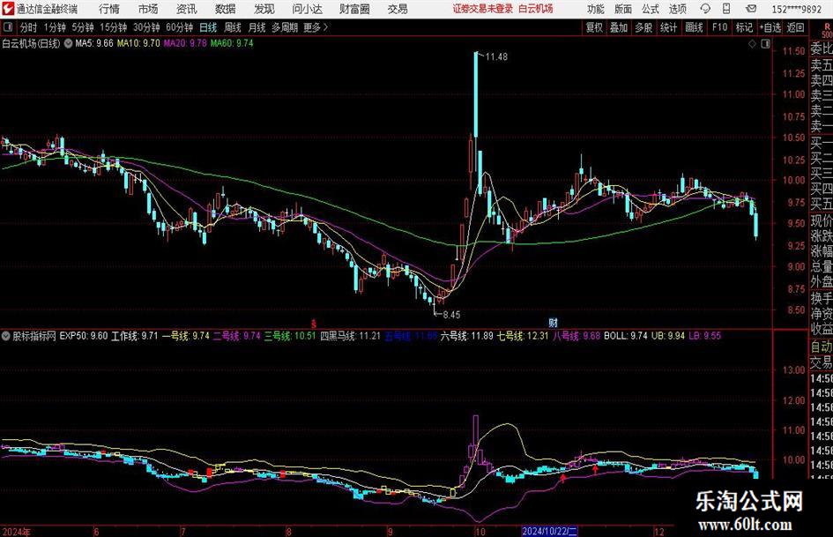The image size is (833, 537).
Task: Open the 数据 menu
Action: click(x=226, y=9)
